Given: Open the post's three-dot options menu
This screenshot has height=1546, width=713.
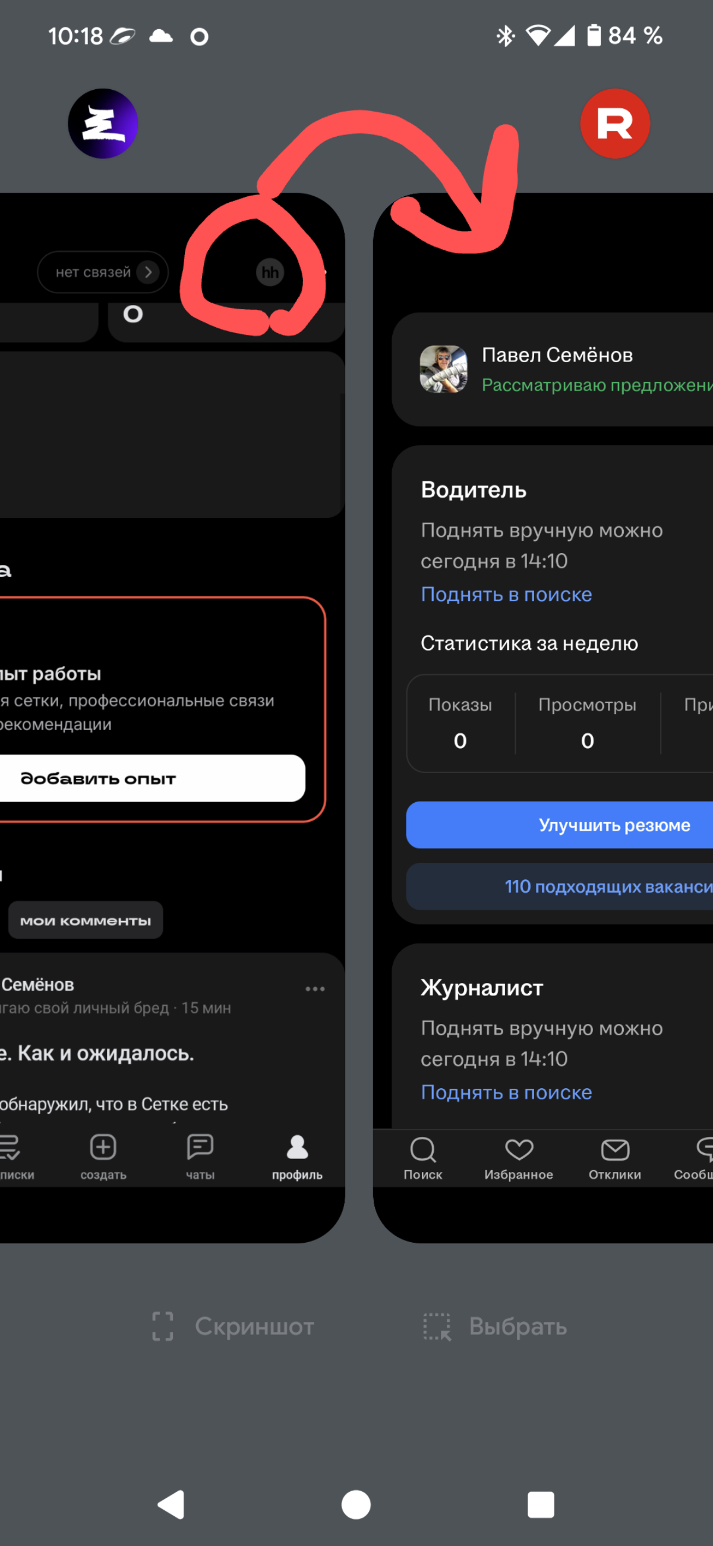Looking at the screenshot, I should pyautogui.click(x=316, y=988).
